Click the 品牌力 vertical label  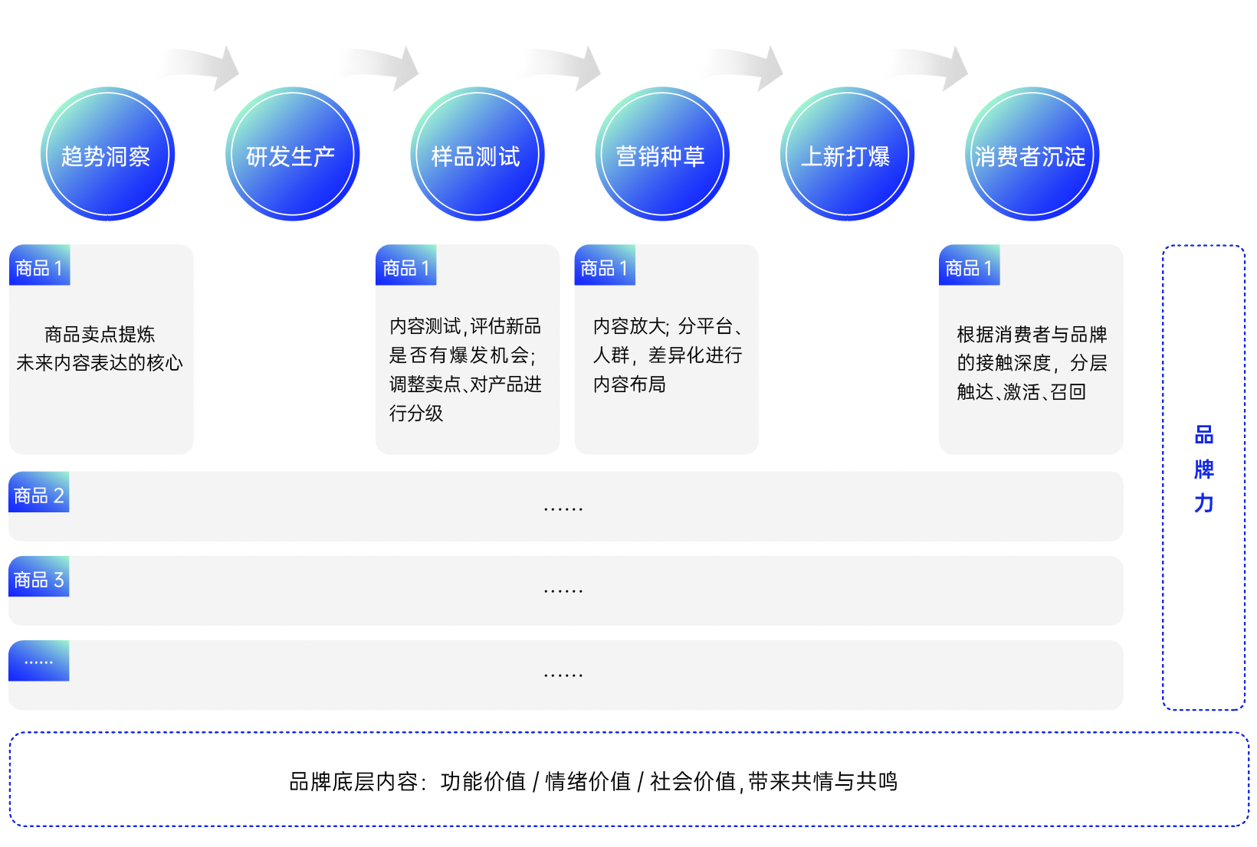click(1203, 469)
